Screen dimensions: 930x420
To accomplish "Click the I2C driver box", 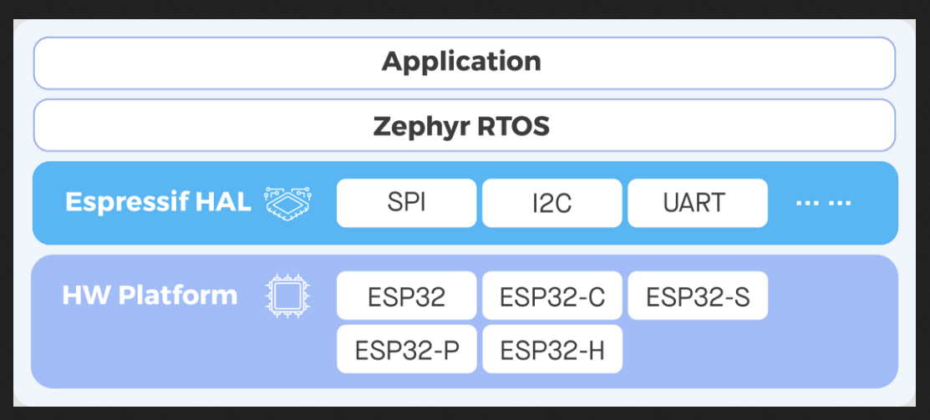I will [x=551, y=203].
